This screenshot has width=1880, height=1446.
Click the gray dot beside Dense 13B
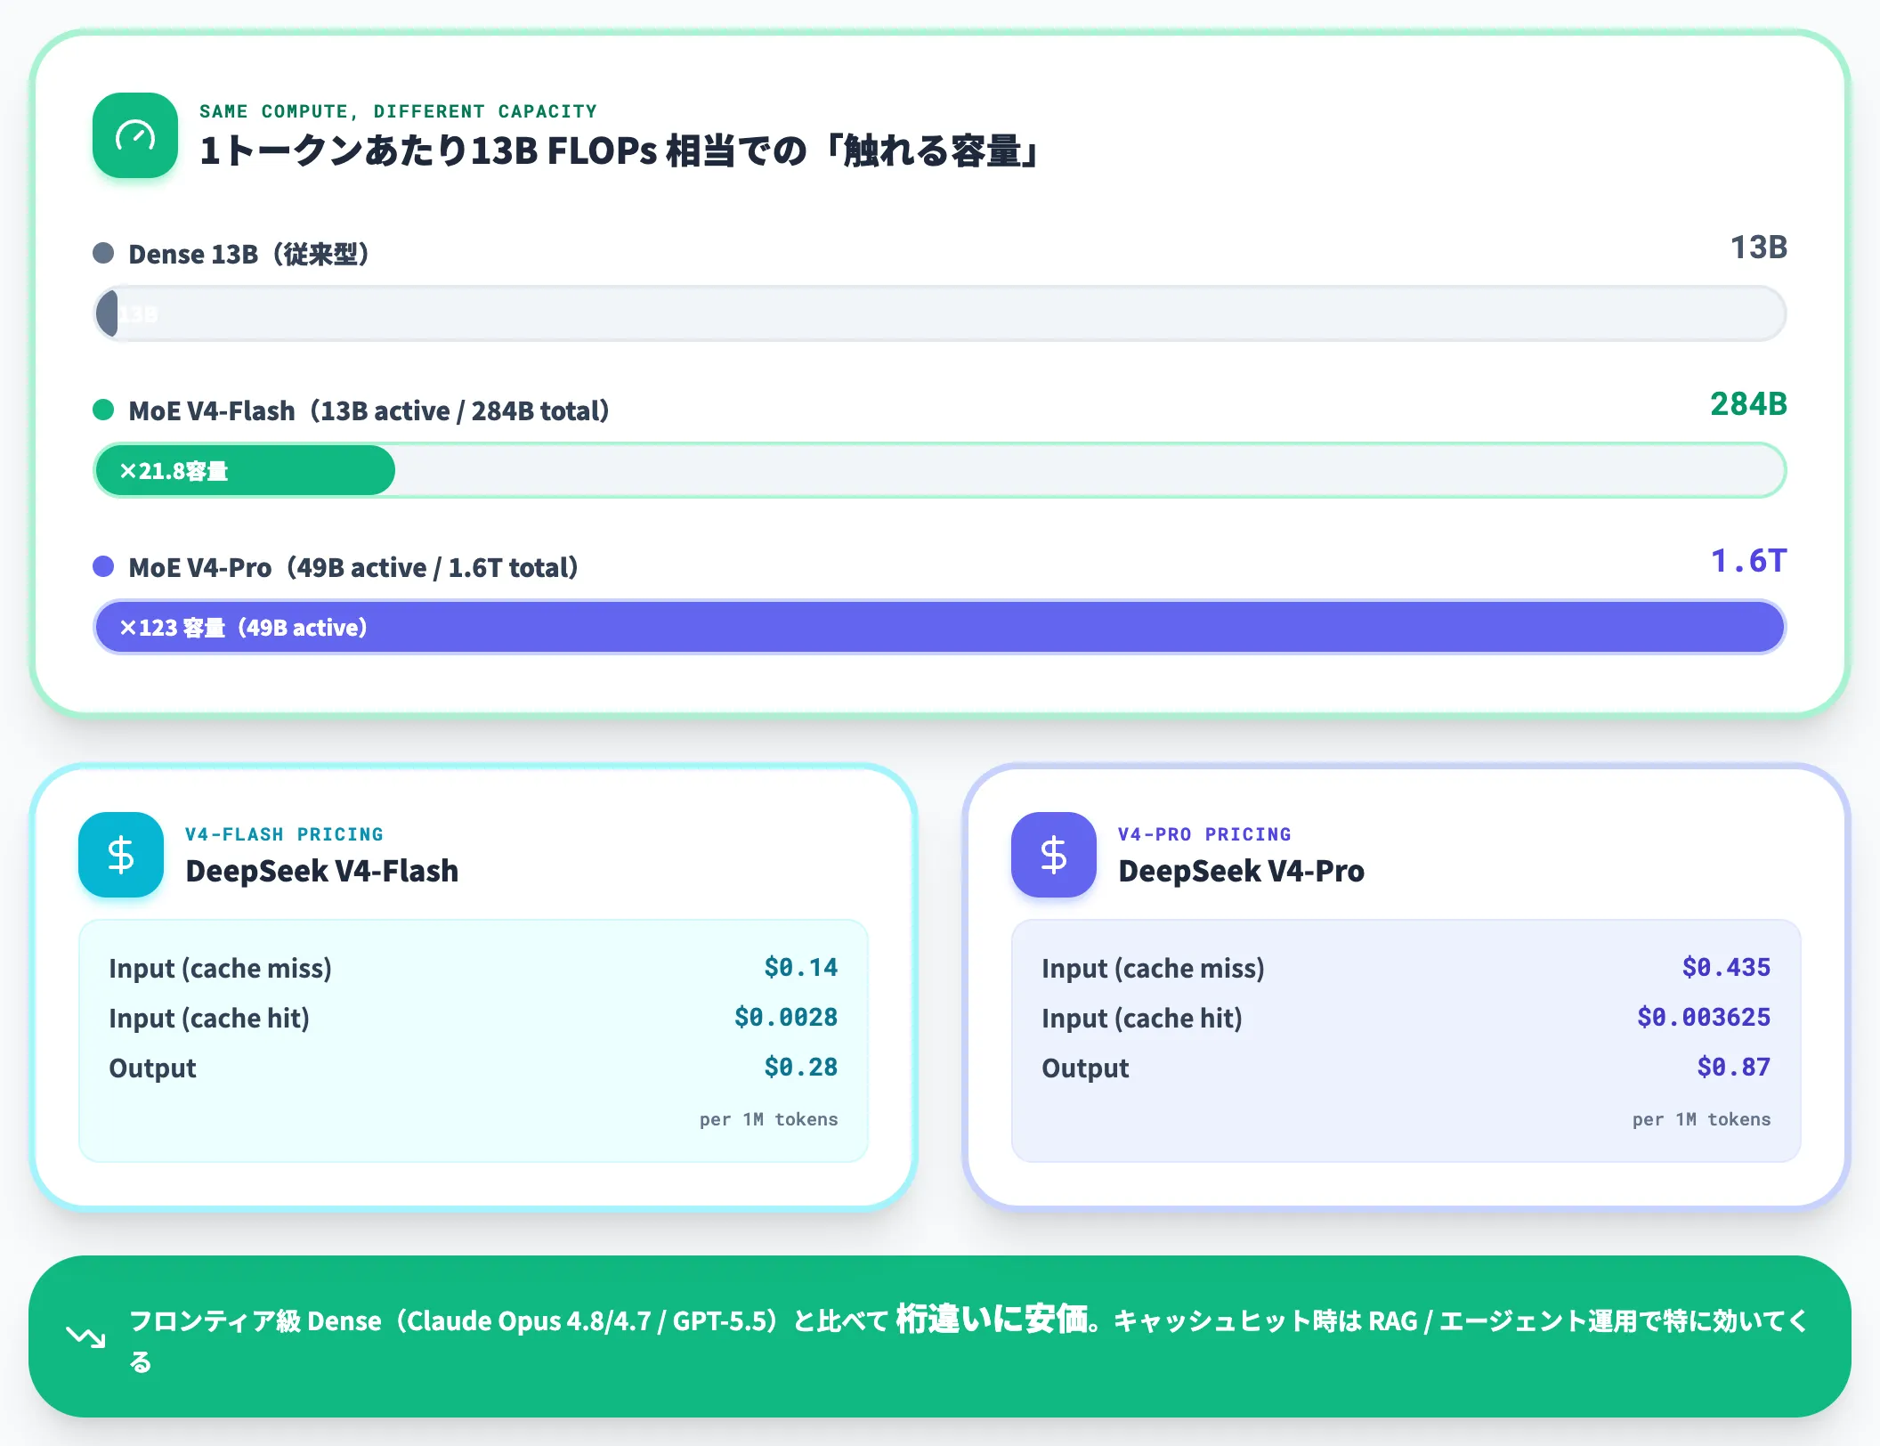(103, 253)
